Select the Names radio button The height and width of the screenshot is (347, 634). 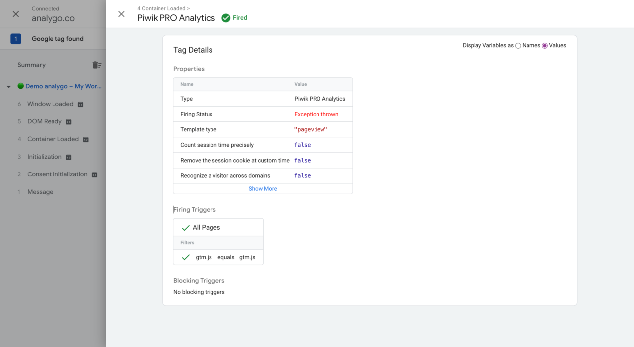(518, 46)
